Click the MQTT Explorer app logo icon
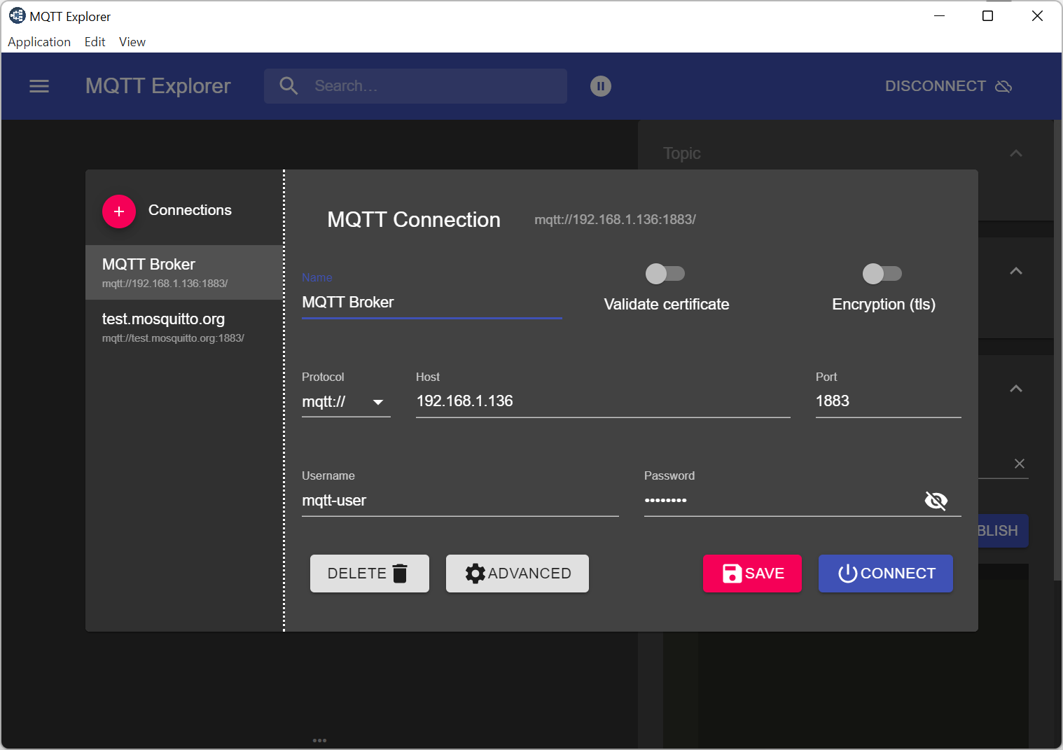 click(17, 15)
